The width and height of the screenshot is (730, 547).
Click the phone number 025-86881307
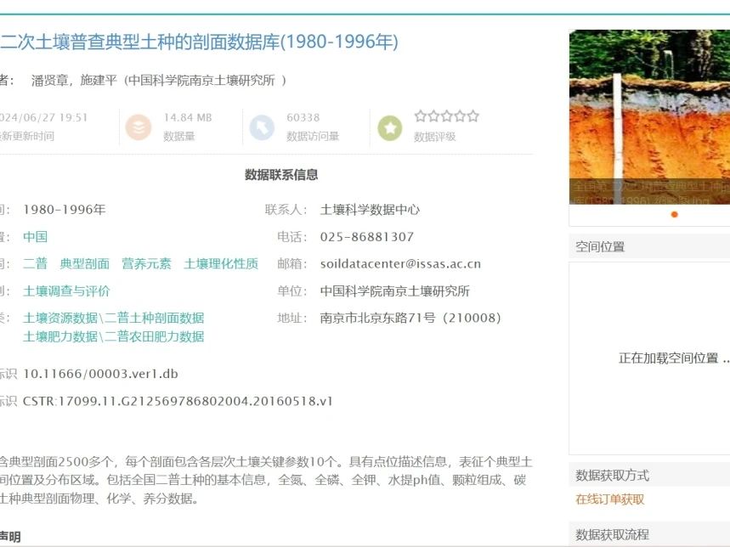tap(367, 237)
